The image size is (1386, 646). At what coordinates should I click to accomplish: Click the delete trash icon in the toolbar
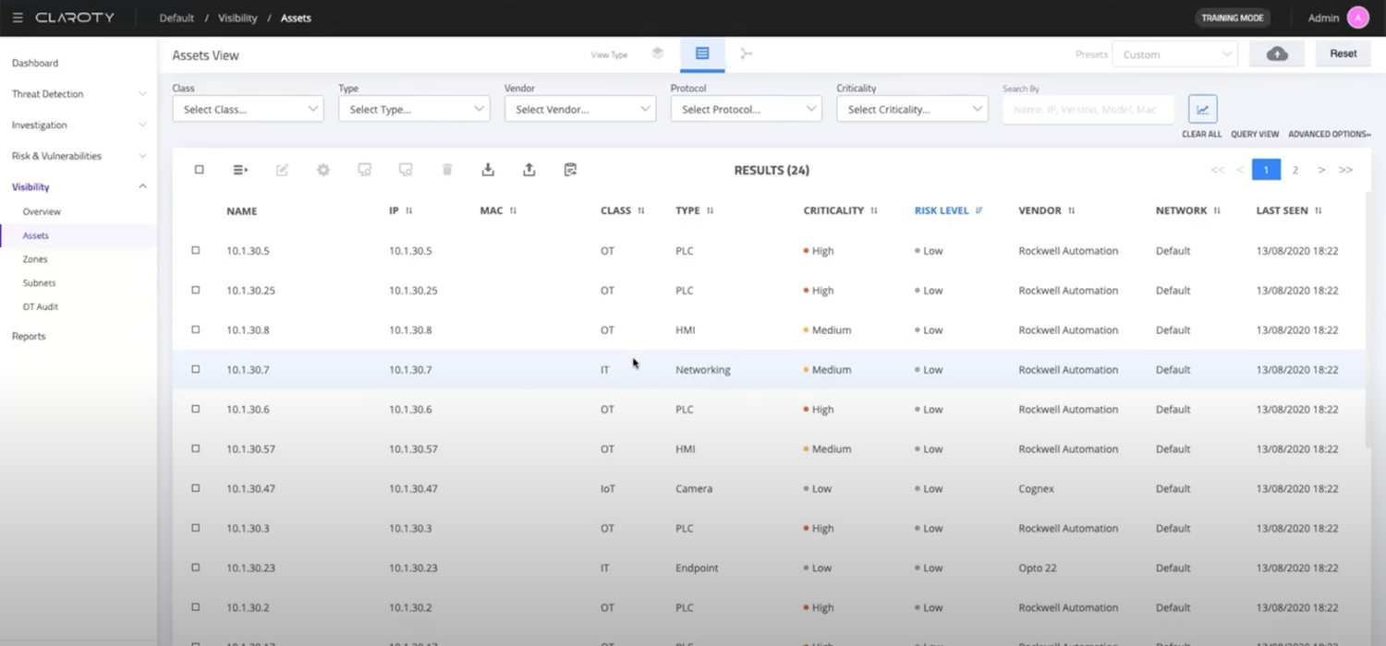[447, 170]
